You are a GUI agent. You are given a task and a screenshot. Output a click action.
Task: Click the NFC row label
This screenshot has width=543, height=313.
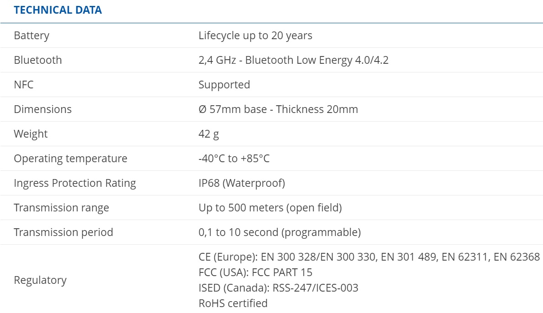point(24,85)
